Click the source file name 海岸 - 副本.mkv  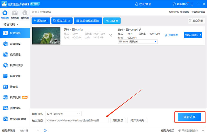point(74,29)
